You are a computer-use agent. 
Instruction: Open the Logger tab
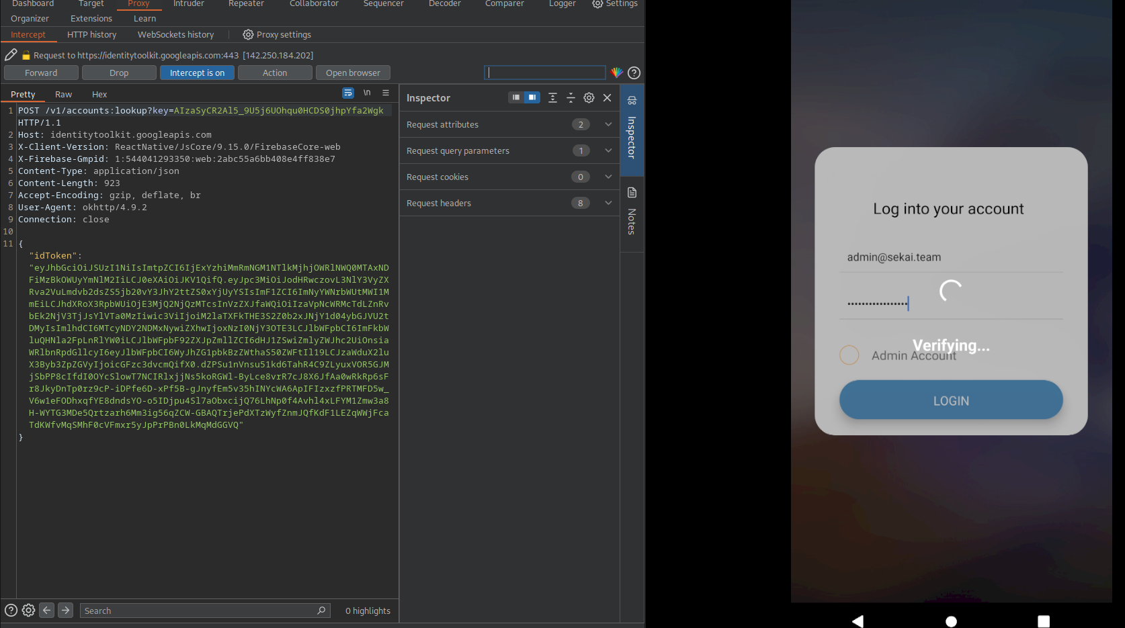pyautogui.click(x=562, y=4)
